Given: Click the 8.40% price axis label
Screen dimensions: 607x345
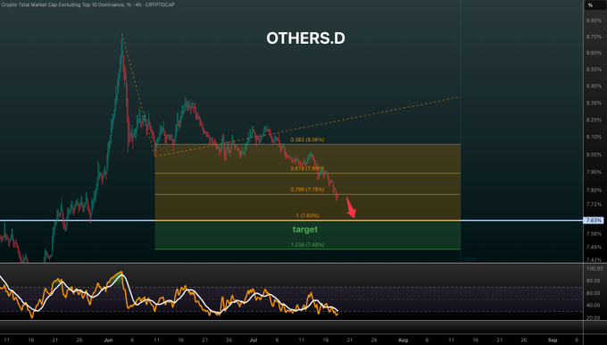Looking at the screenshot, I should pos(594,86).
